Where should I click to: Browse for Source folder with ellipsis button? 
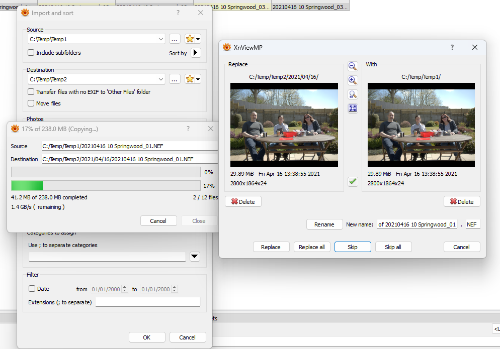[175, 39]
